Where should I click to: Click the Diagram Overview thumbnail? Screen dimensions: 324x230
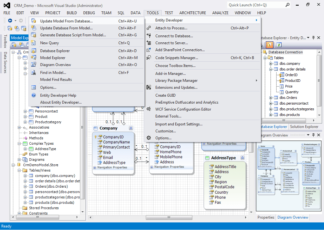[x=289, y=176]
